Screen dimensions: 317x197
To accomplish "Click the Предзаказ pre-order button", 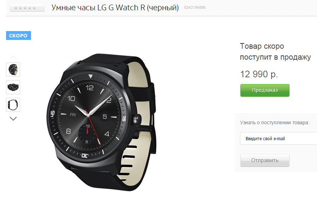I will (265, 90).
